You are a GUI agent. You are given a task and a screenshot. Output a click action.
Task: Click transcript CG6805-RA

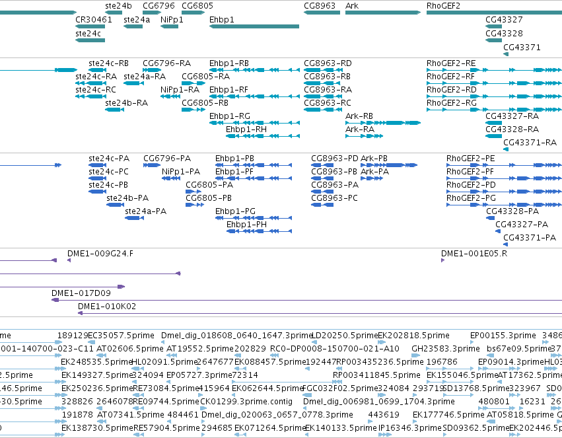click(x=193, y=83)
